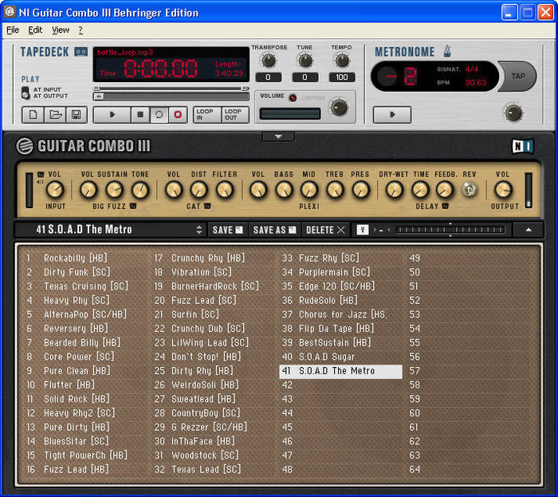The height and width of the screenshot is (497, 558).
Task: Collapse the tapedeck panel with the down arrow
Action: tap(278, 136)
